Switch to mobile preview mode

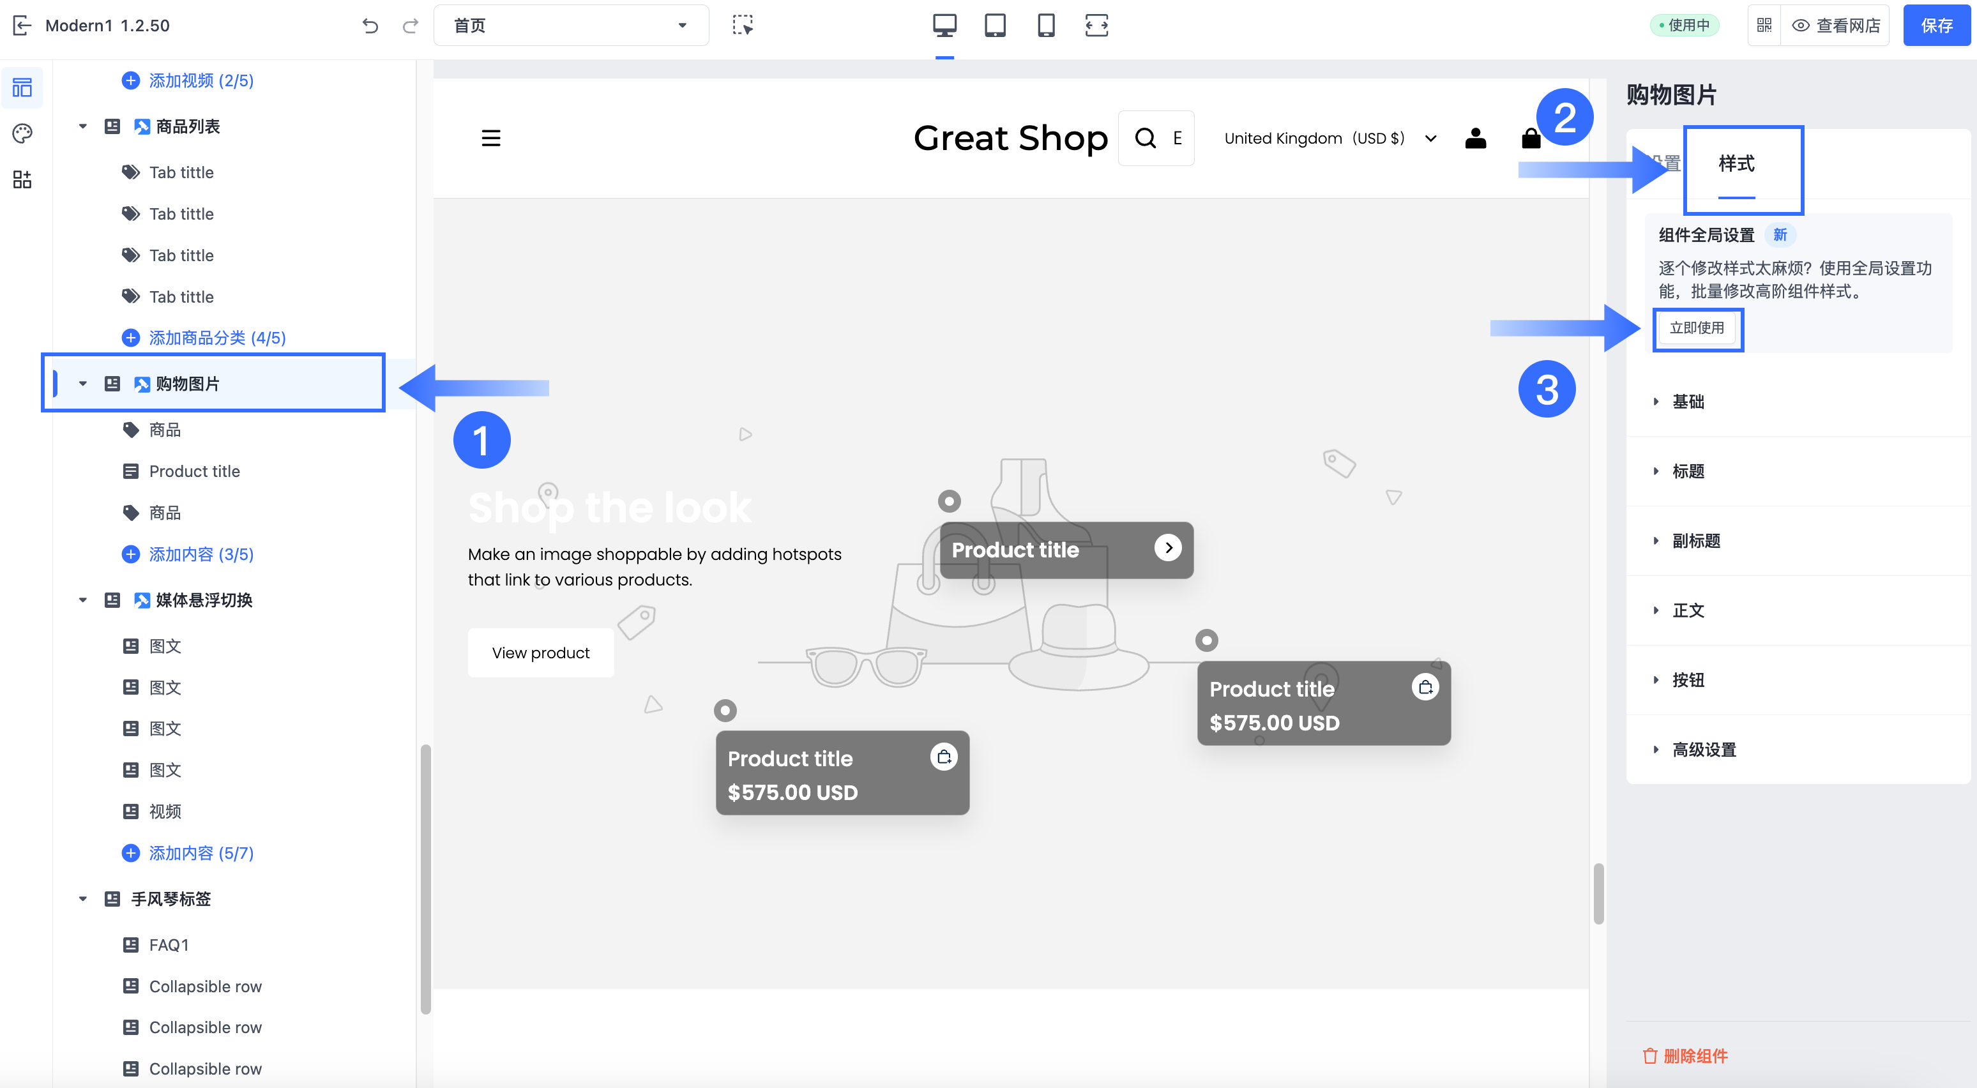pyautogui.click(x=1046, y=26)
